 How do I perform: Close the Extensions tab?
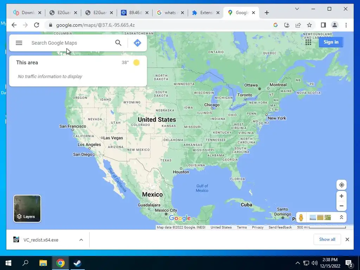(x=218, y=13)
